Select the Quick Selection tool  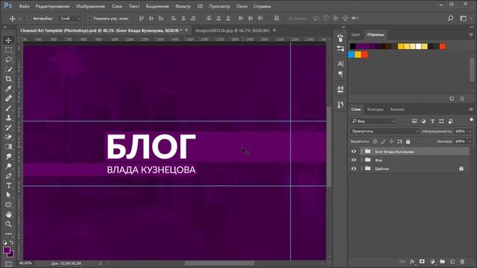click(8, 69)
